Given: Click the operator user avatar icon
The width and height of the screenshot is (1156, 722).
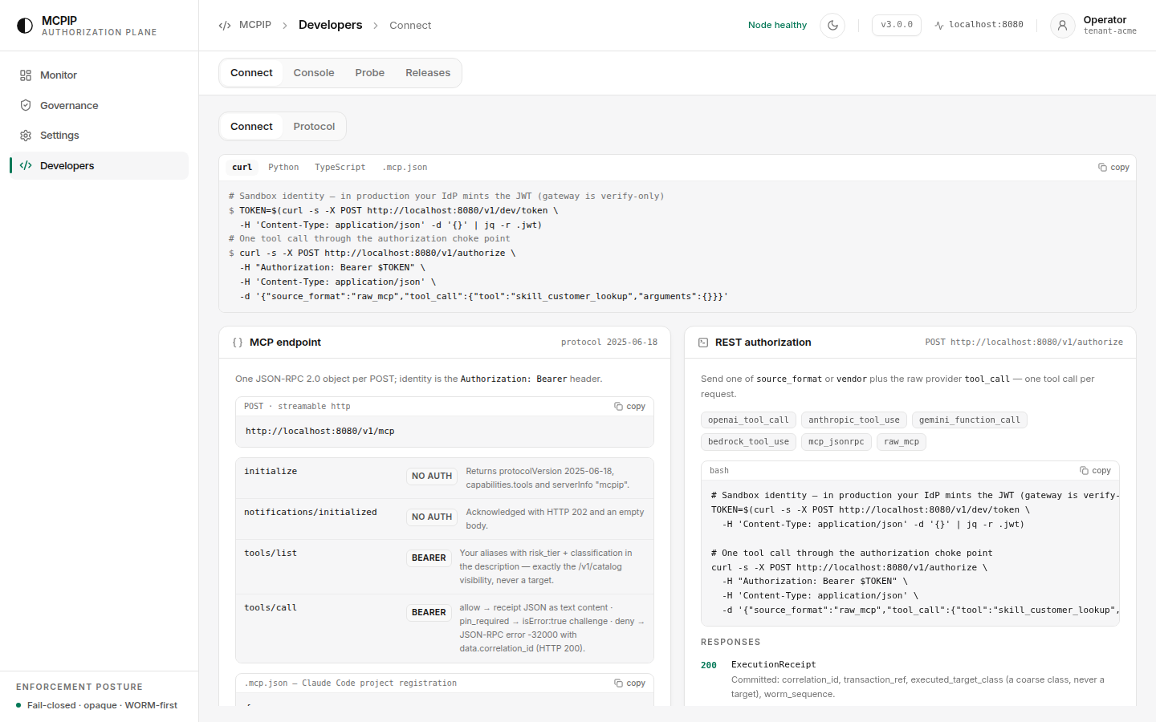Looking at the screenshot, I should click(1062, 26).
